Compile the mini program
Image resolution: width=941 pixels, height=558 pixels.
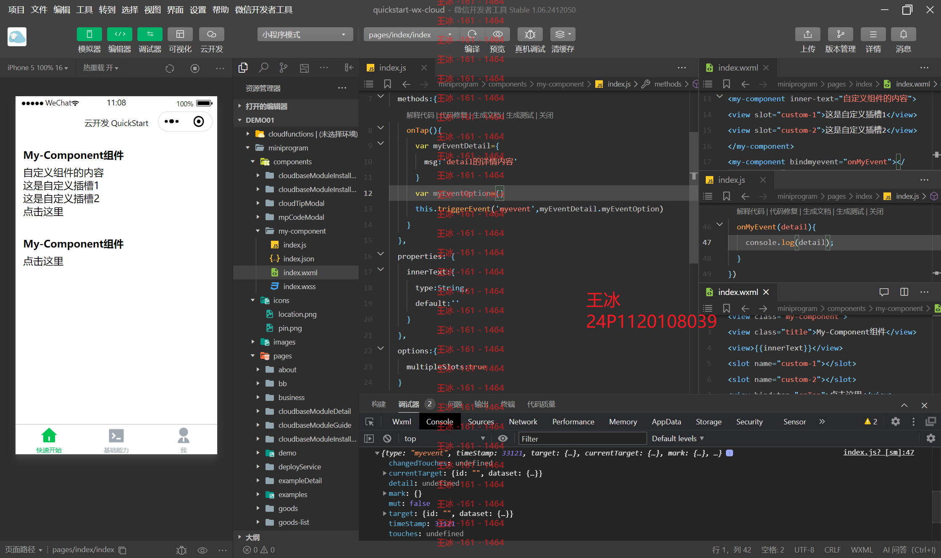(472, 34)
